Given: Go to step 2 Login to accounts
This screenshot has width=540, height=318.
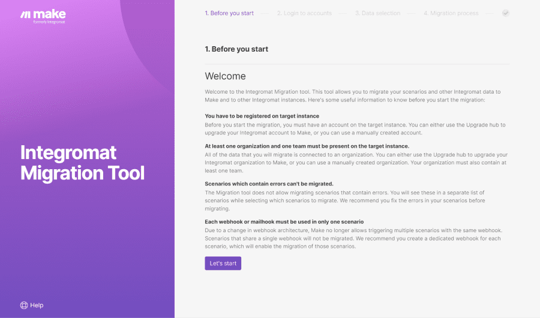Looking at the screenshot, I should (x=304, y=13).
